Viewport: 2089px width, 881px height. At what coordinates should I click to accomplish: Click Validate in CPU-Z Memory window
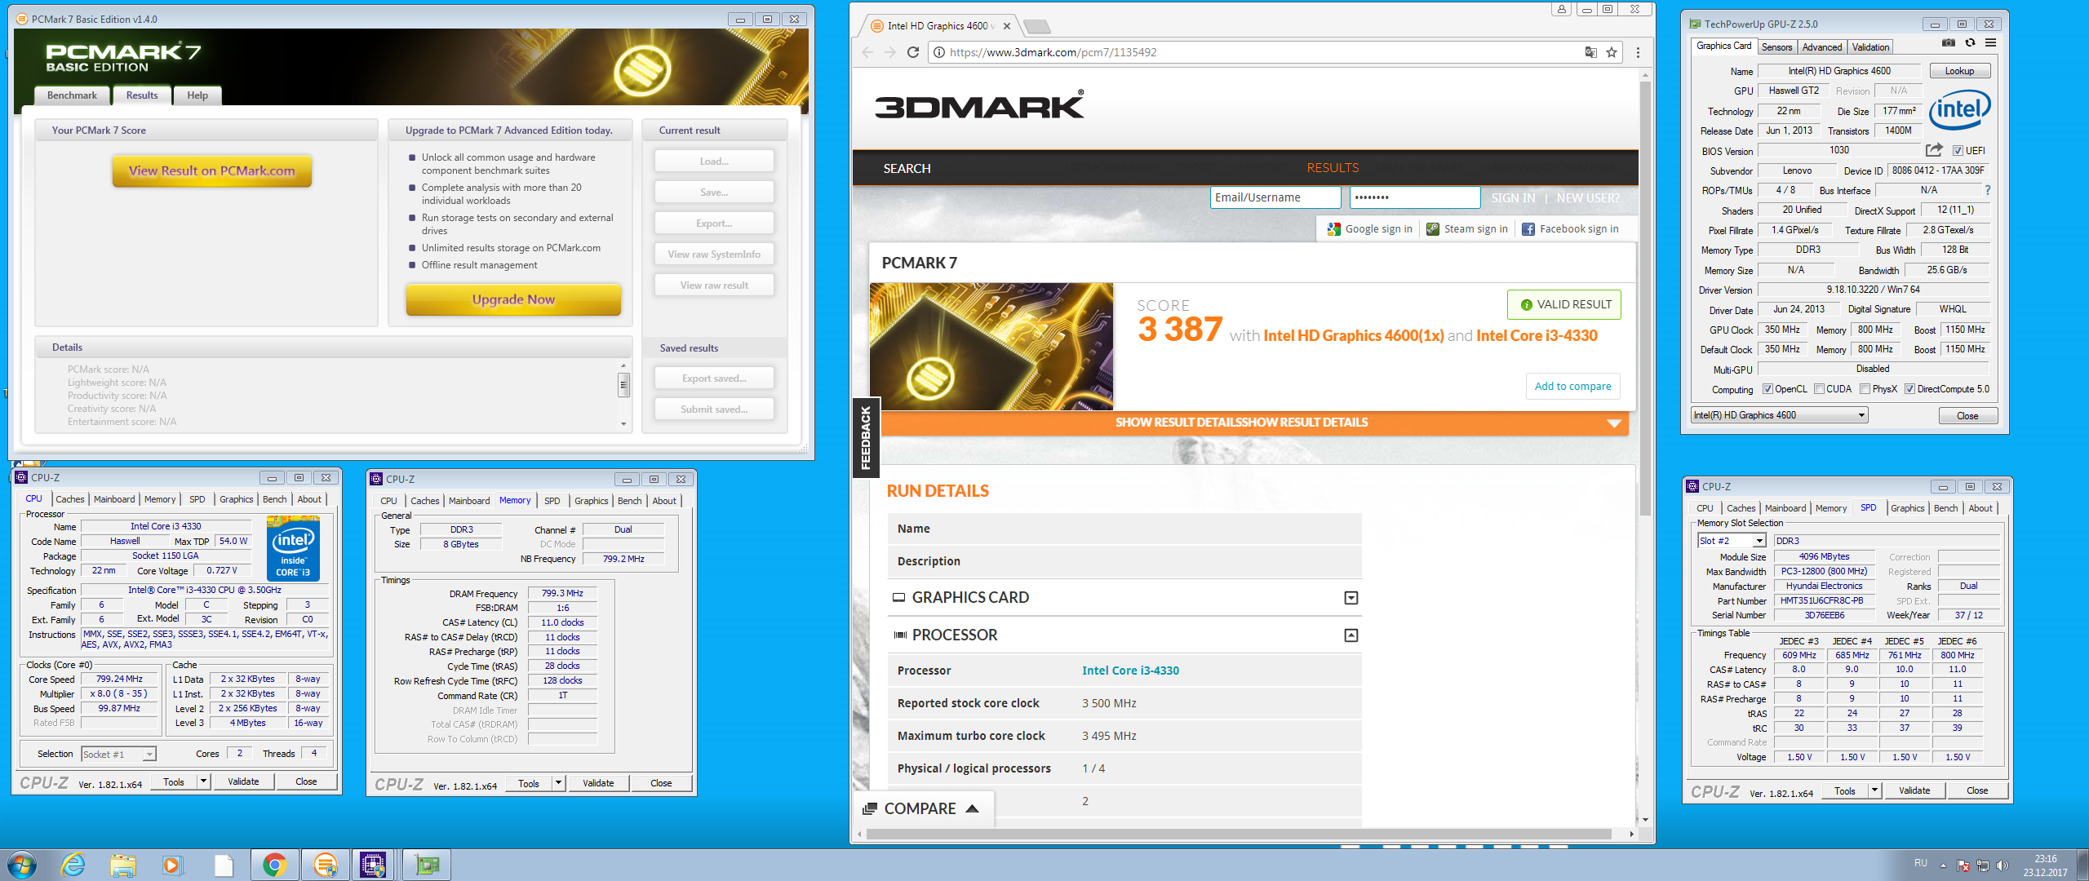tap(598, 783)
